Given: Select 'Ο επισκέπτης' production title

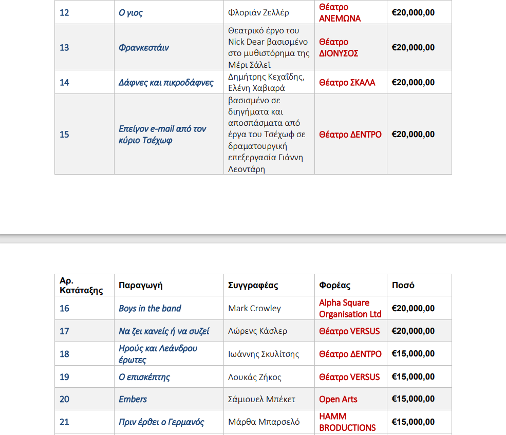Looking at the screenshot, I should [x=144, y=377].
